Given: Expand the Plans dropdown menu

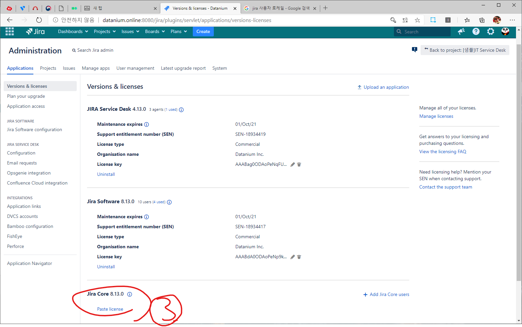Looking at the screenshot, I should (x=179, y=31).
